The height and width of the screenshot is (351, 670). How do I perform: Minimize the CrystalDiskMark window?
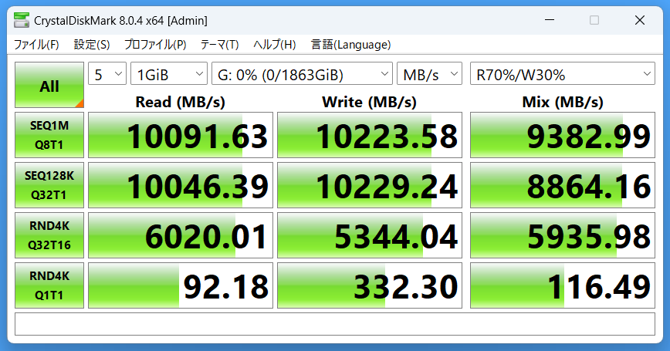pos(550,20)
